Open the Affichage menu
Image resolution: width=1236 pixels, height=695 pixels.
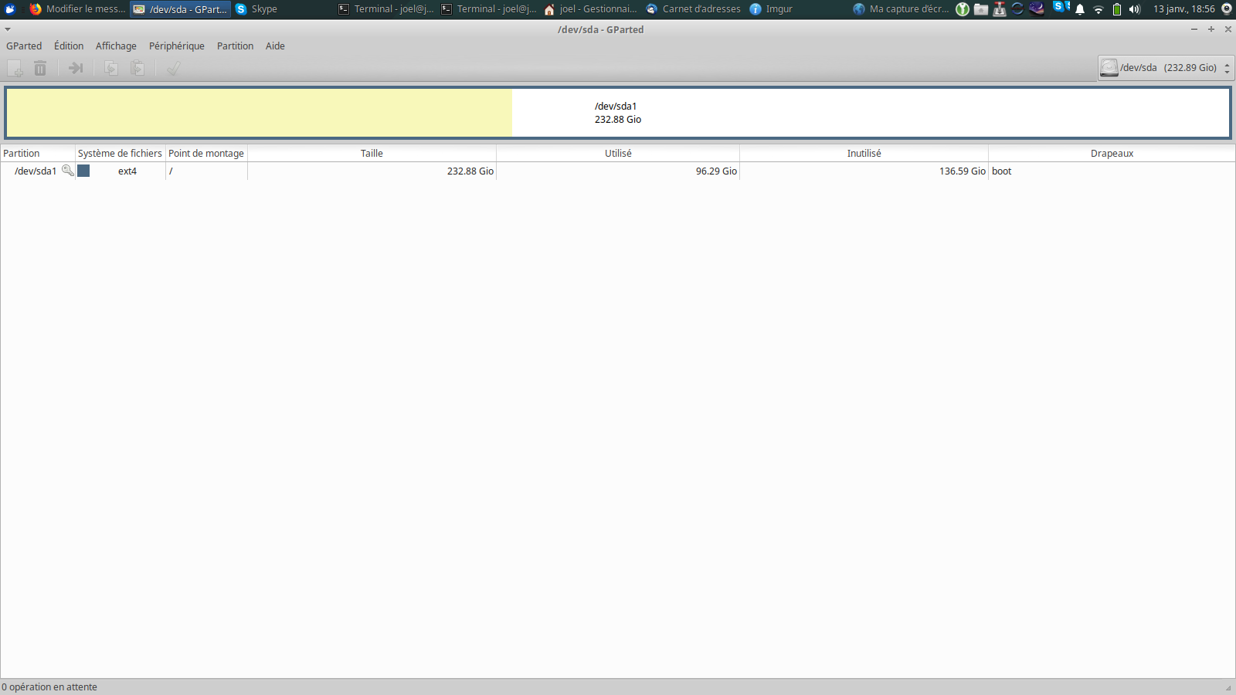116,46
